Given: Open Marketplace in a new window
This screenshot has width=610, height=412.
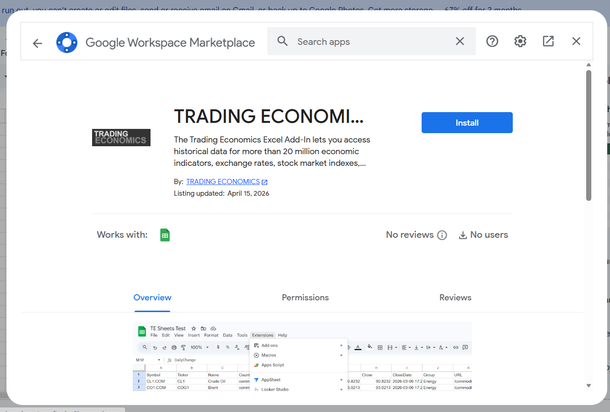Looking at the screenshot, I should pos(548,41).
